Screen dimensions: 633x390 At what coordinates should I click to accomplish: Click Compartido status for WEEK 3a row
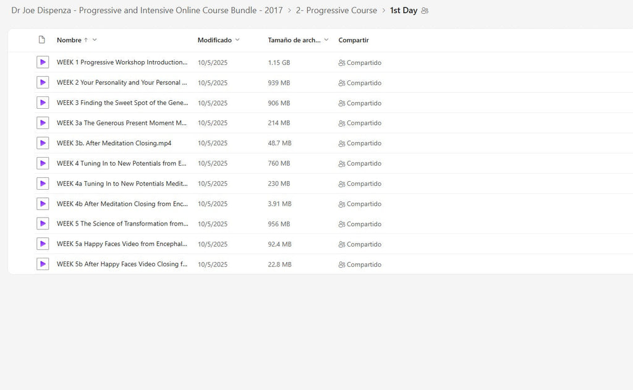coord(360,123)
